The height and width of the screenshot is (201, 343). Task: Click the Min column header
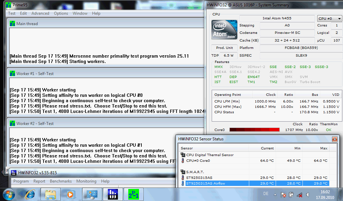pos(289,148)
